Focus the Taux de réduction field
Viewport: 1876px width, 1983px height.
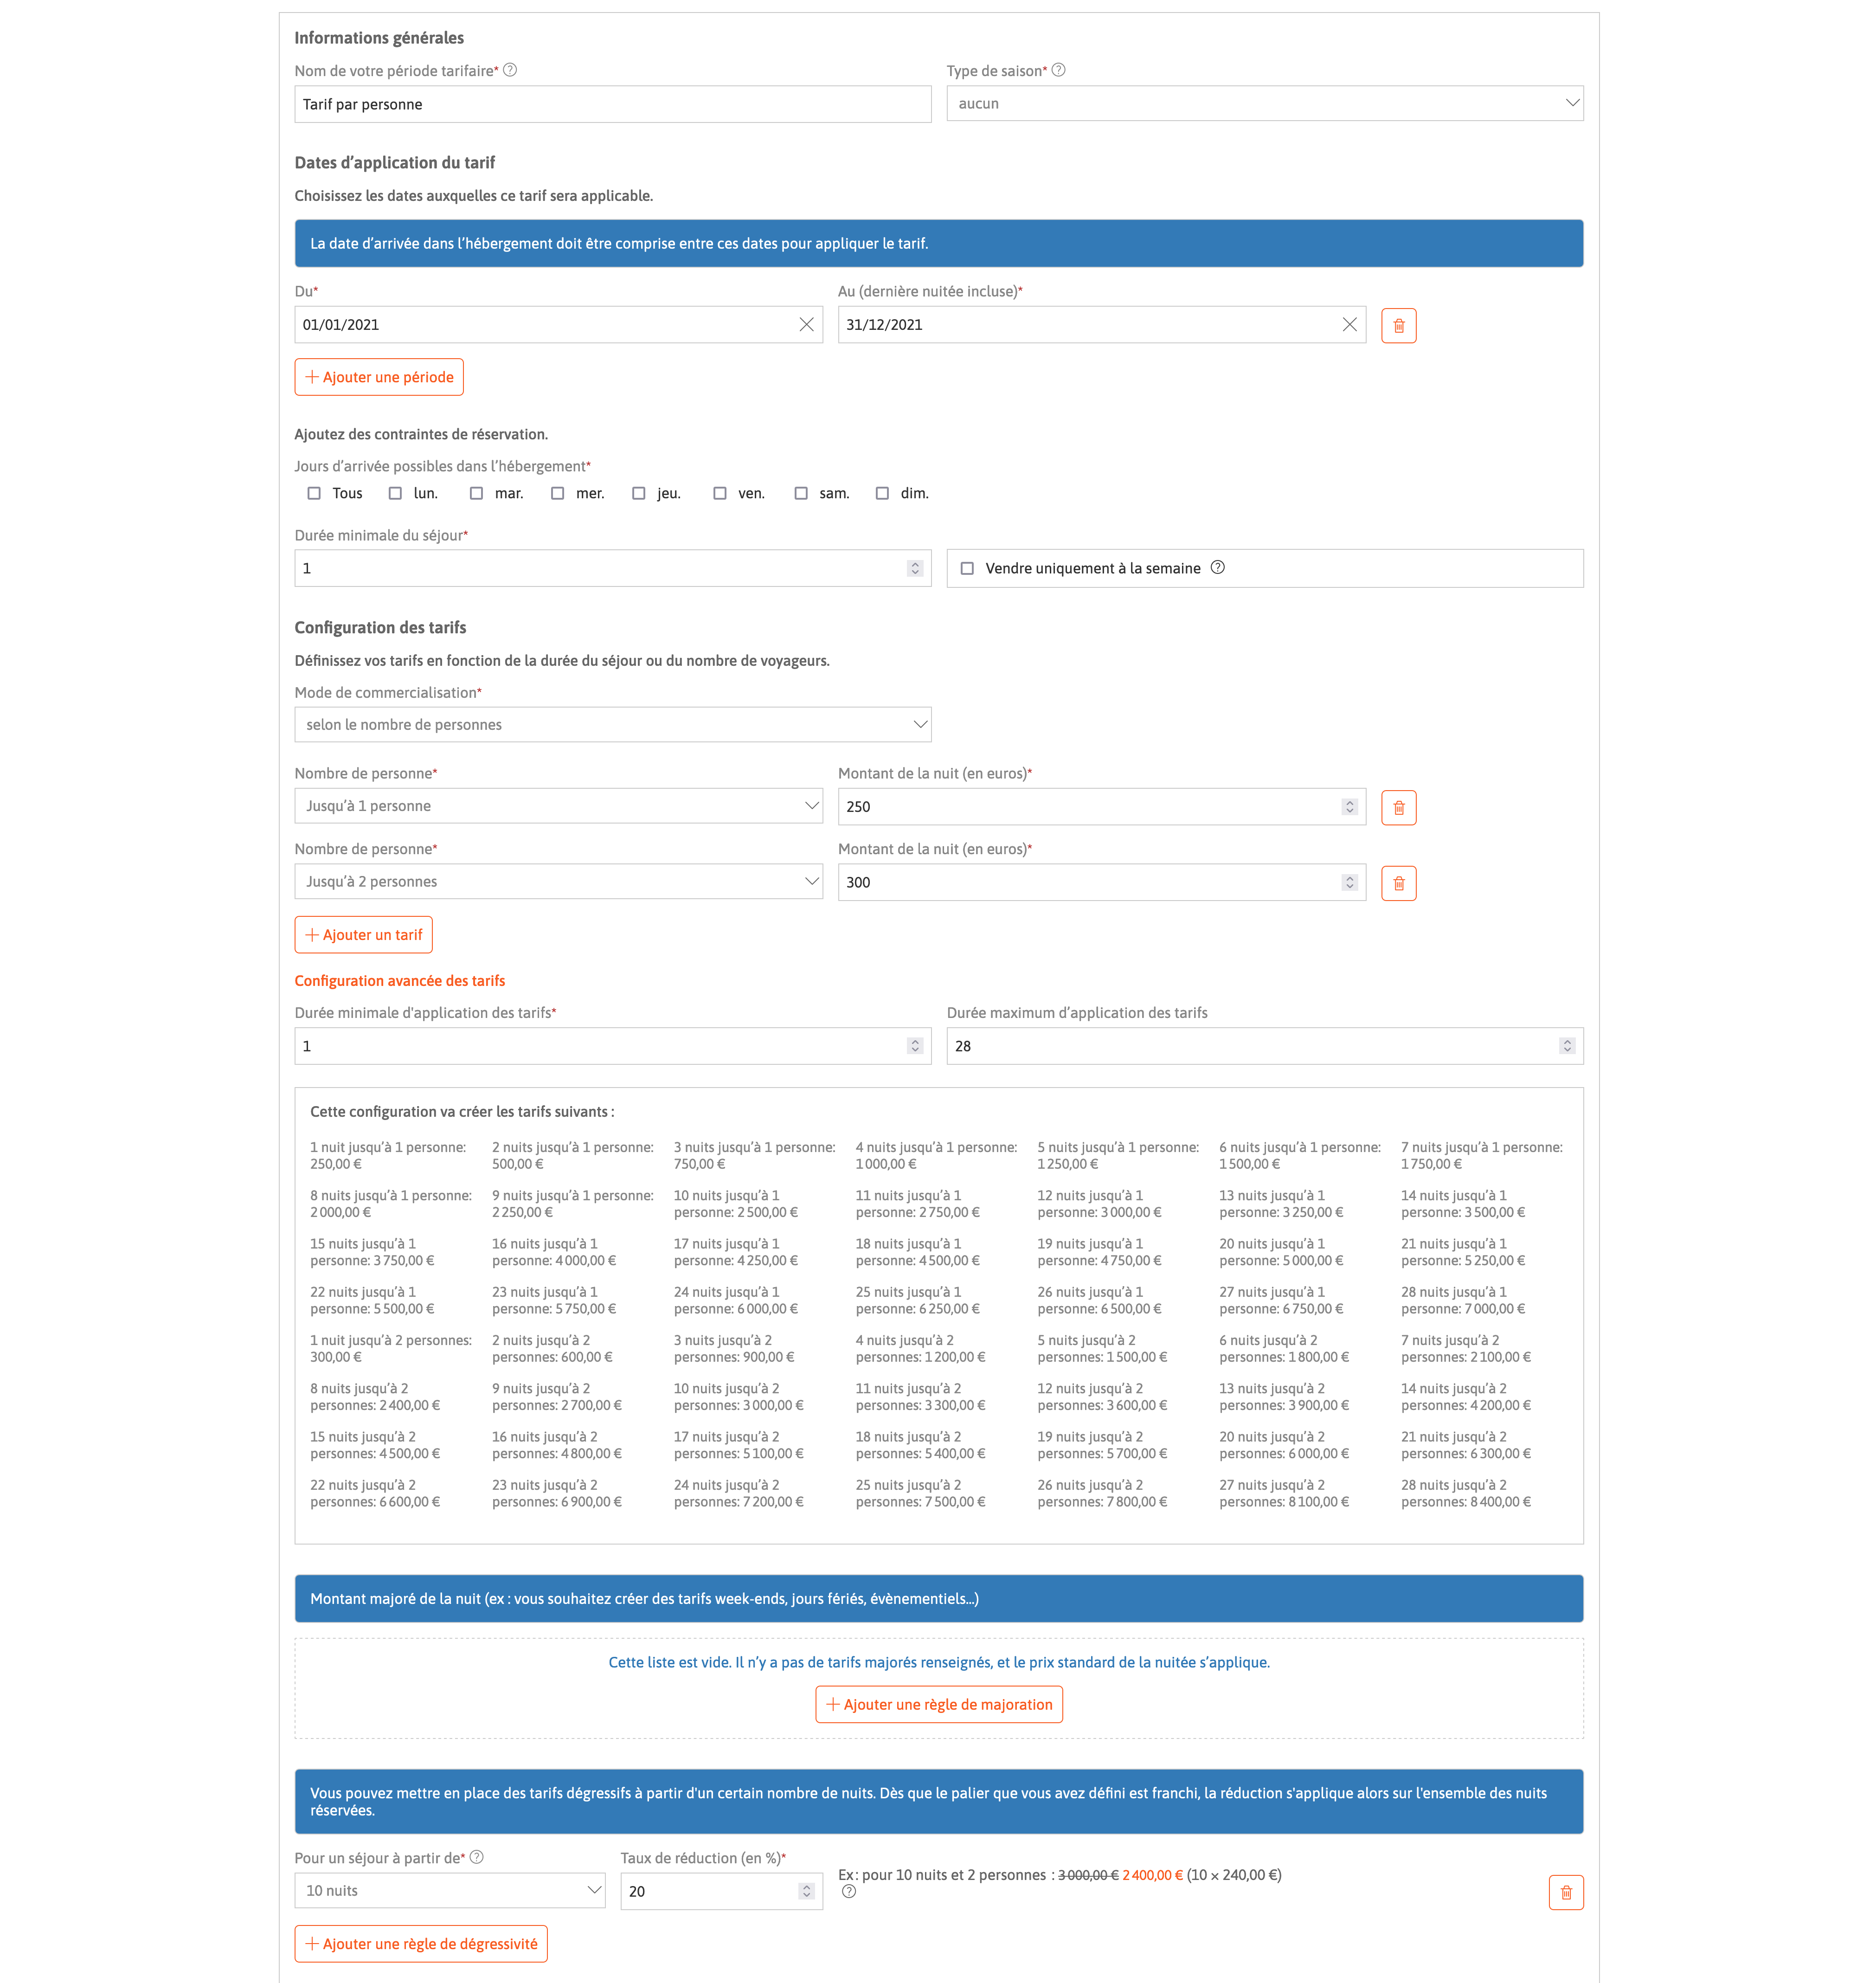tap(721, 1891)
